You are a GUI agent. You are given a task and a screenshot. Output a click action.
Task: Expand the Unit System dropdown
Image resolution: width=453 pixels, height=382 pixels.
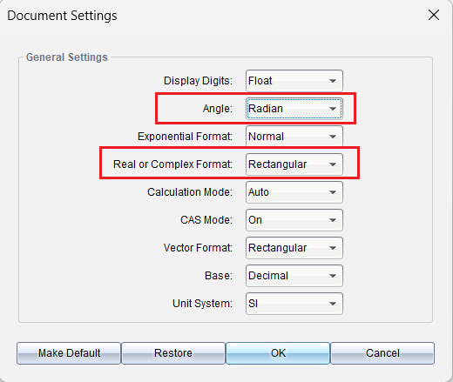[294, 304]
